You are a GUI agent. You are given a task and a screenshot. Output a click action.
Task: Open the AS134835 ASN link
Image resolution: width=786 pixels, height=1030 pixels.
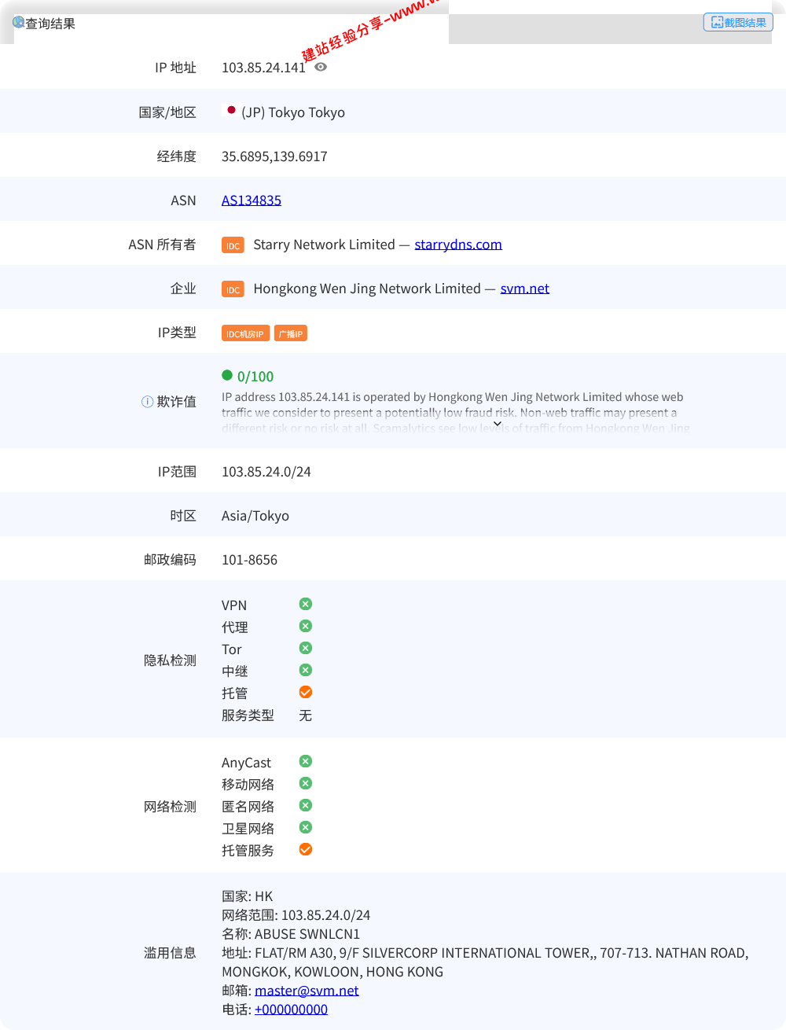tap(252, 200)
